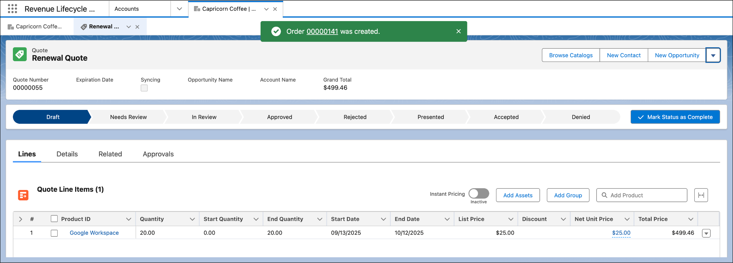Click New Opportunity button
Image resolution: width=733 pixels, height=263 pixels.
[677, 55]
